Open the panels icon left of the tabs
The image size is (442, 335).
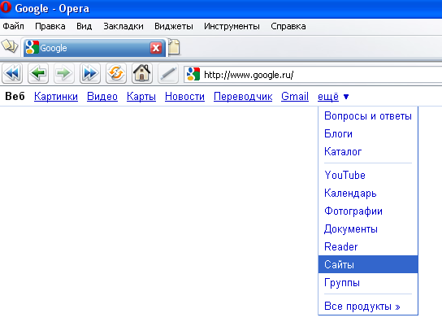[x=9, y=46]
